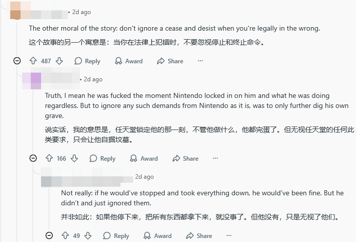The image size is (356, 242).
Task: Upvote the comment with 49 votes
Action: point(65,235)
